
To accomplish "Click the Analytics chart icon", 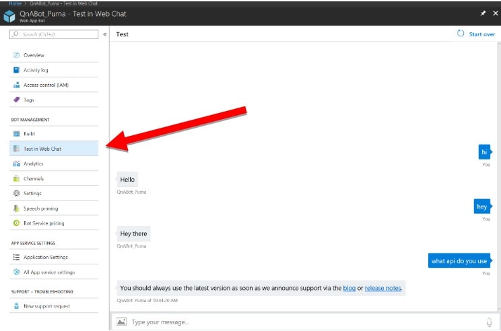I will (16, 163).
